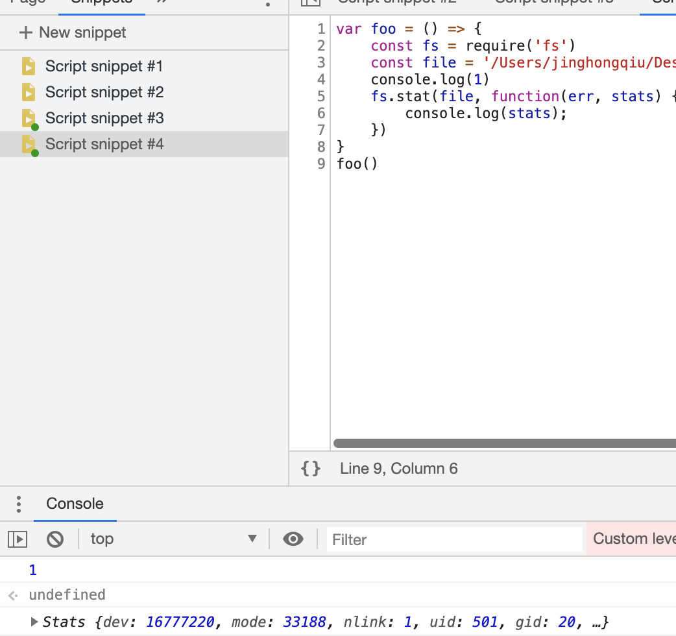Click the console.log(stats); code line
The height and width of the screenshot is (636, 676).
click(486, 113)
